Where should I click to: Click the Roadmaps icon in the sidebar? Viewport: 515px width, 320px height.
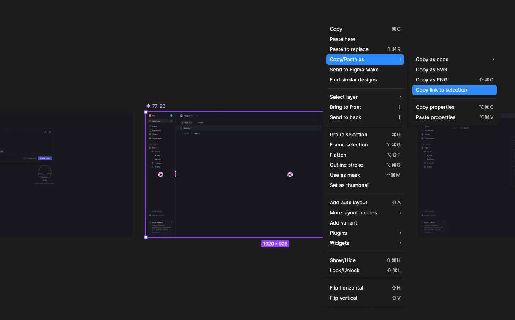(x=149, y=138)
